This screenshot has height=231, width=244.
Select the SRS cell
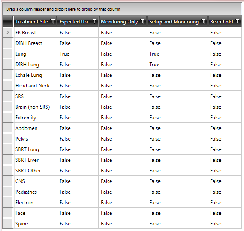[x=35, y=96]
